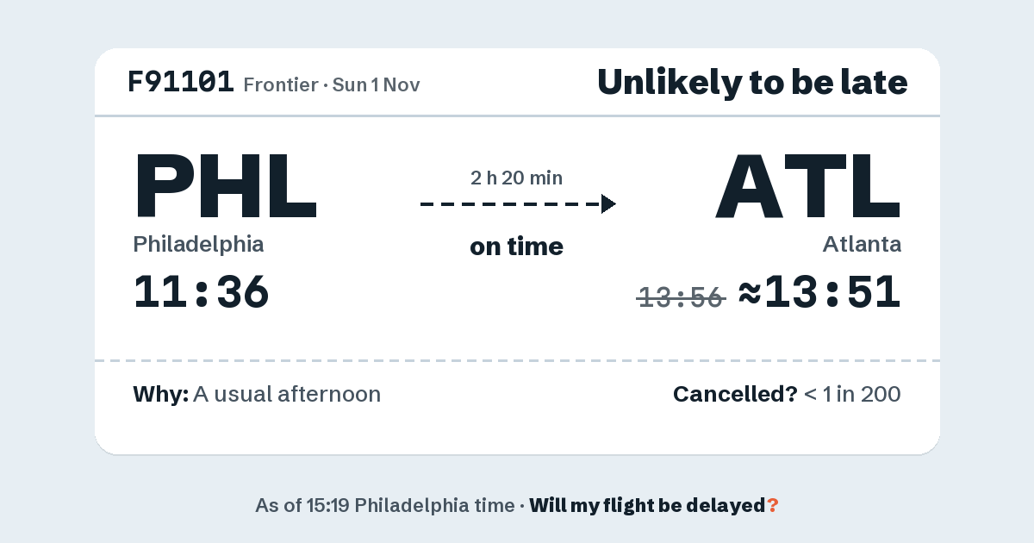1034x543 pixels.
Task: Click the Cancelled? label
Action: [735, 395]
